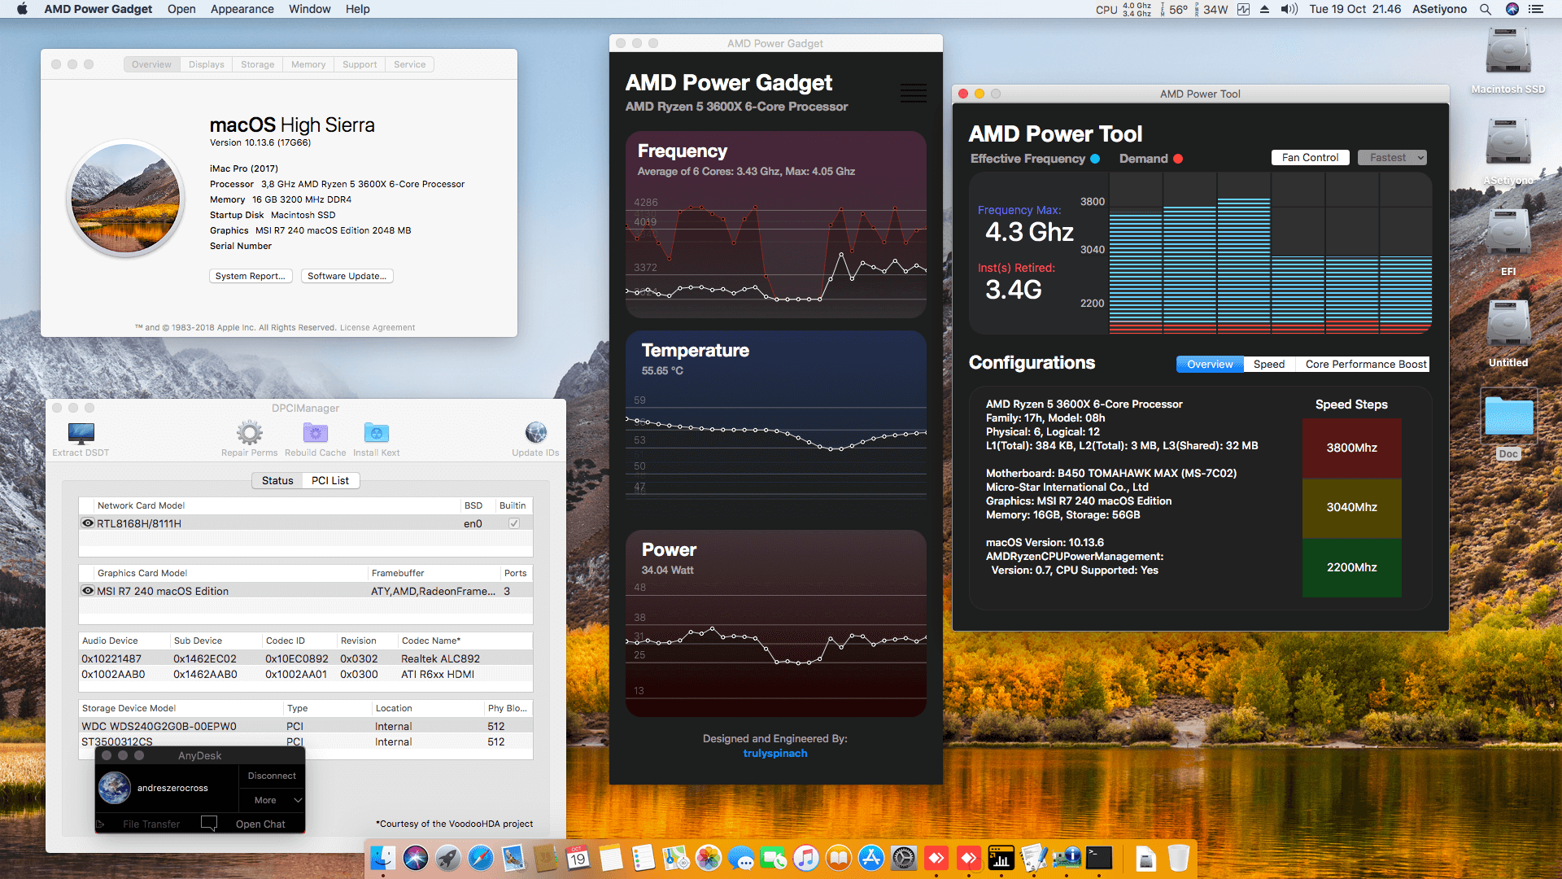
Task: Open Doc folder on desktop
Action: point(1508,417)
